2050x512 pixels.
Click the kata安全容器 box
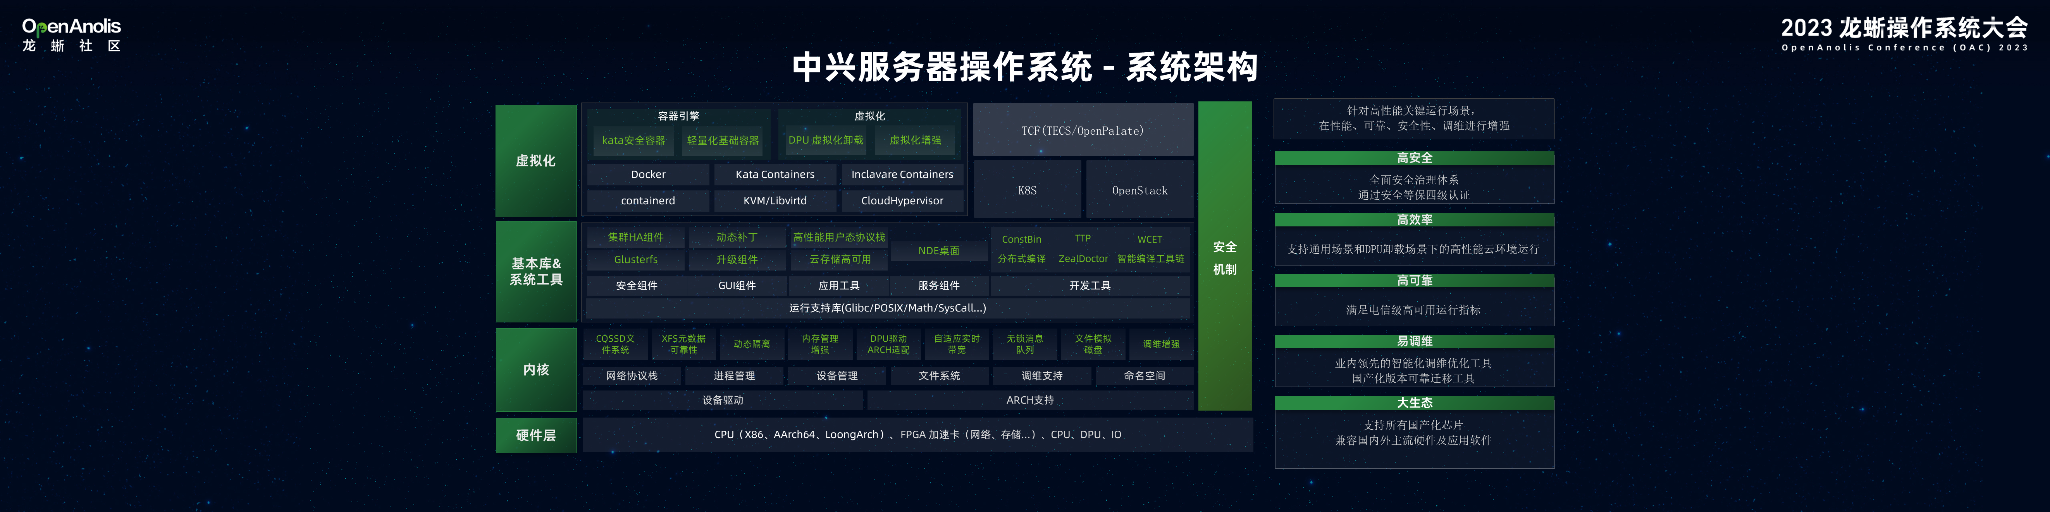point(633,141)
